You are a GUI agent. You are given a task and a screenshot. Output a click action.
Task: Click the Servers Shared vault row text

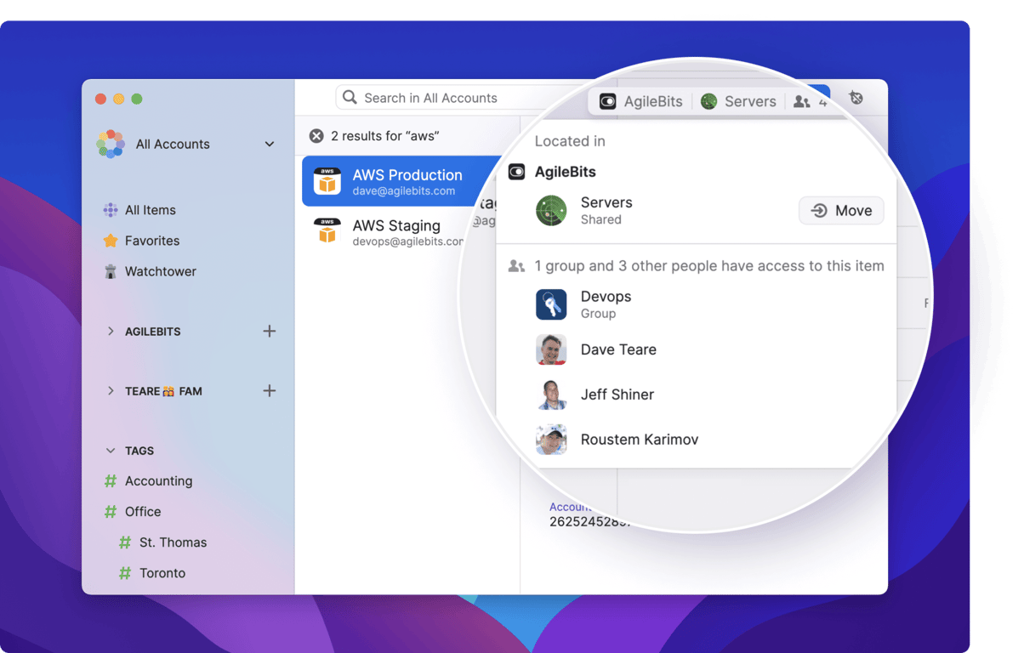coord(606,210)
